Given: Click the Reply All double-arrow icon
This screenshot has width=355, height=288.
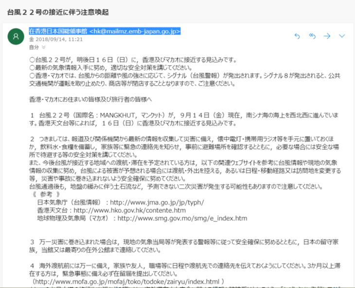Looking at the screenshot, I should (312, 36).
